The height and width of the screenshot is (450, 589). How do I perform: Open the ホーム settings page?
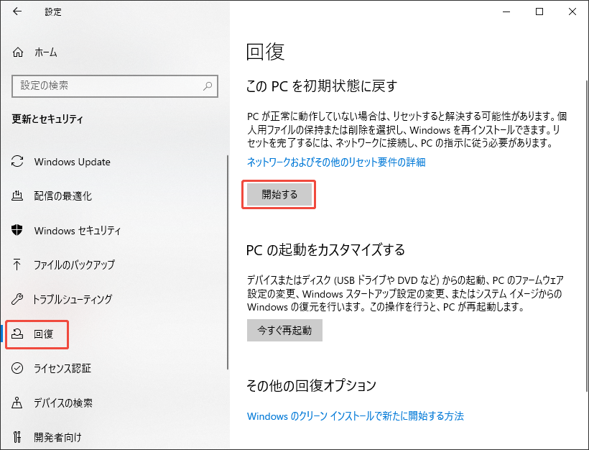(46, 52)
